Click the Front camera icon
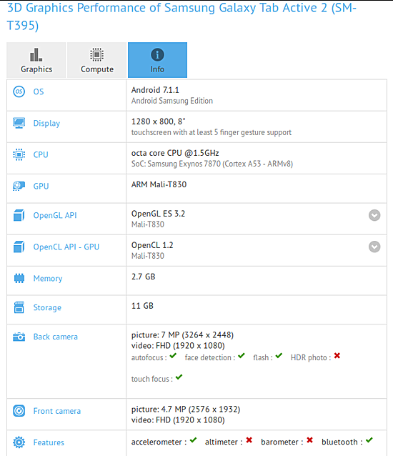 tap(19, 411)
